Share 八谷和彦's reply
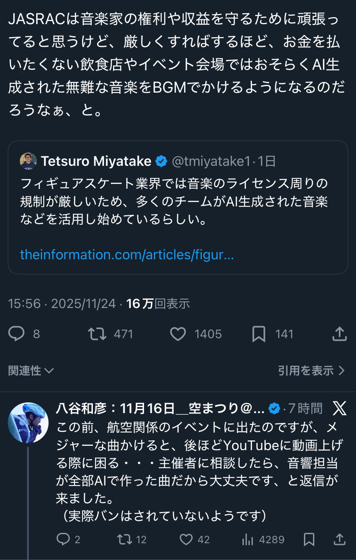The image size is (356, 560). tap(339, 539)
